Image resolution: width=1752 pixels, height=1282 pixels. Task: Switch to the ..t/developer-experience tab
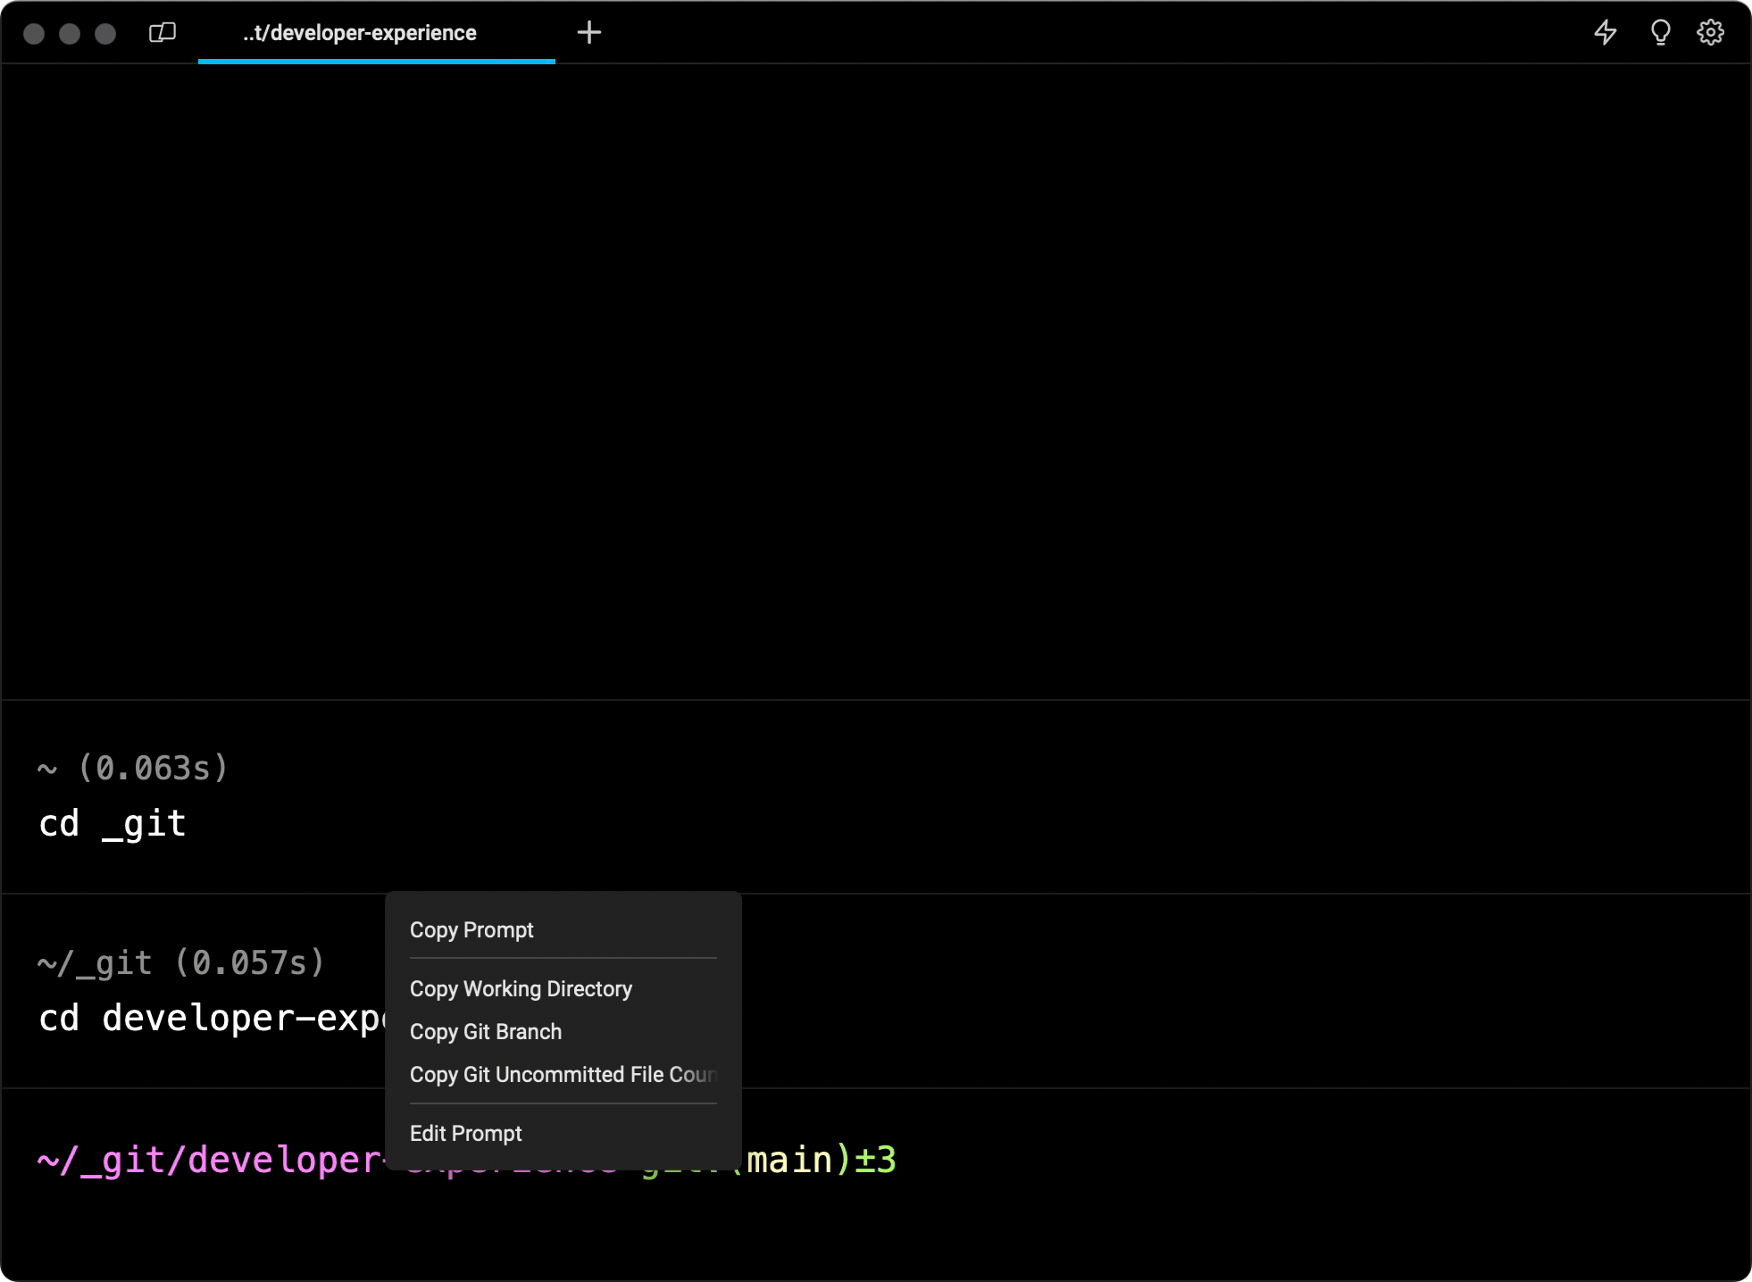[x=360, y=33]
